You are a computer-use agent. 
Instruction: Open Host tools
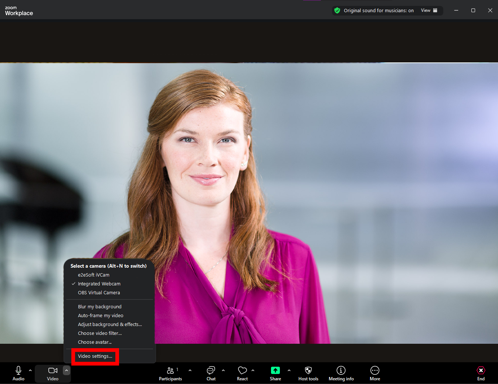(x=308, y=373)
